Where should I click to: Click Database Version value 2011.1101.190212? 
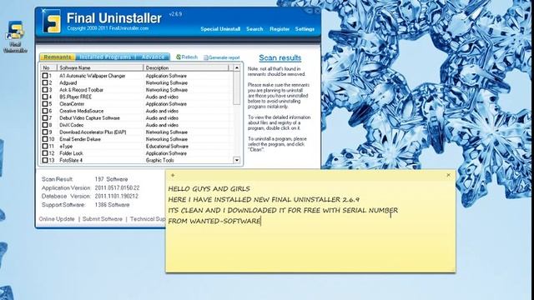(117, 197)
